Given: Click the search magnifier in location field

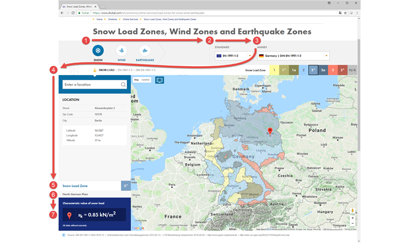Looking at the screenshot, I should (x=124, y=84).
